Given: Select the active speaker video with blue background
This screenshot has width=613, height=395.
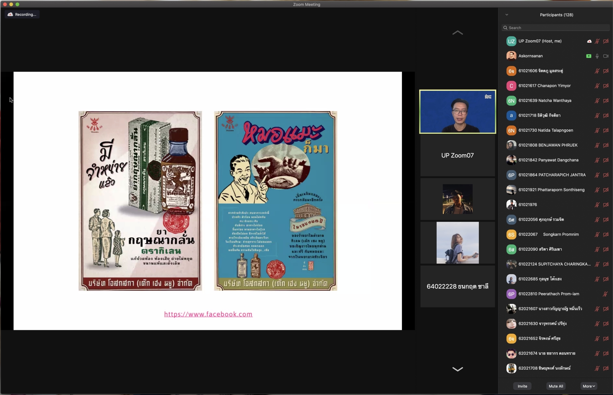Looking at the screenshot, I should pyautogui.click(x=457, y=112).
